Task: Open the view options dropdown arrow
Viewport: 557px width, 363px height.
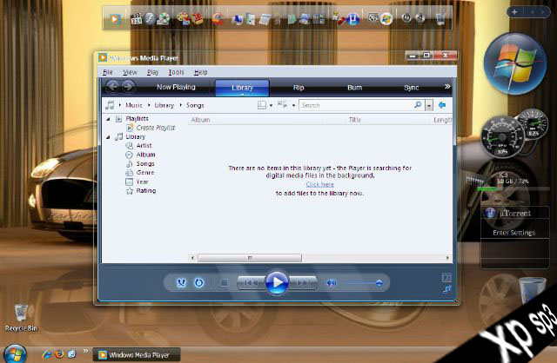Action: tap(293, 105)
